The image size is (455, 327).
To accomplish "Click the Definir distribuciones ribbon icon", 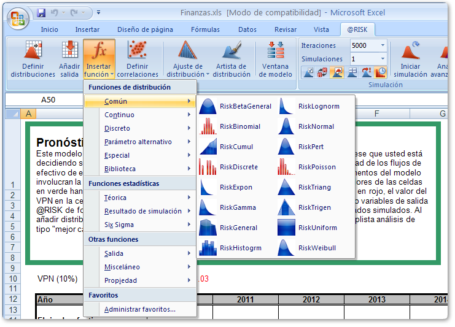I will pos(33,59).
